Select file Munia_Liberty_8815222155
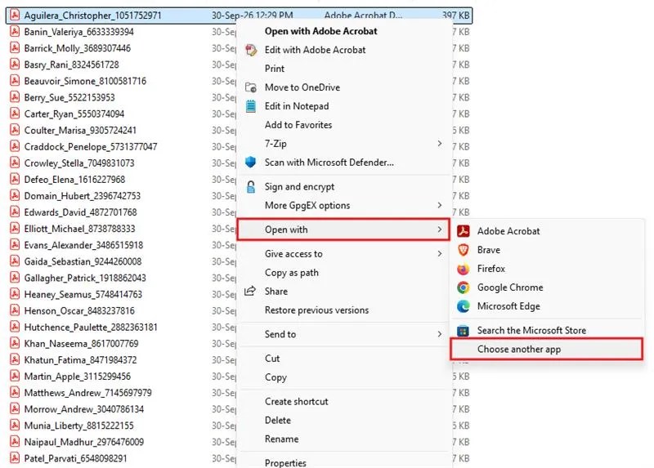The width and height of the screenshot is (654, 468). 78,426
